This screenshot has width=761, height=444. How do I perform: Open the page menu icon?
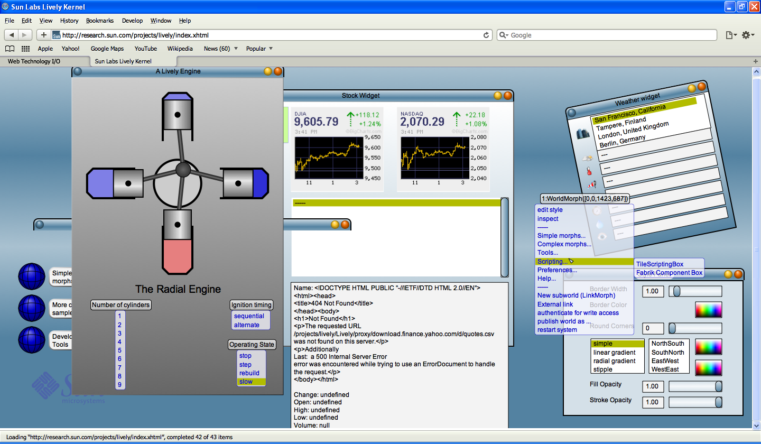(x=731, y=35)
